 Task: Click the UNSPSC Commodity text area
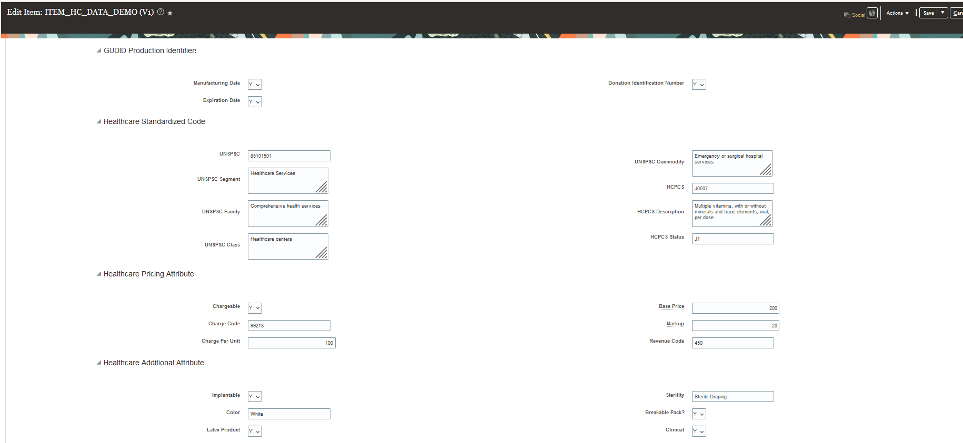coord(732,163)
